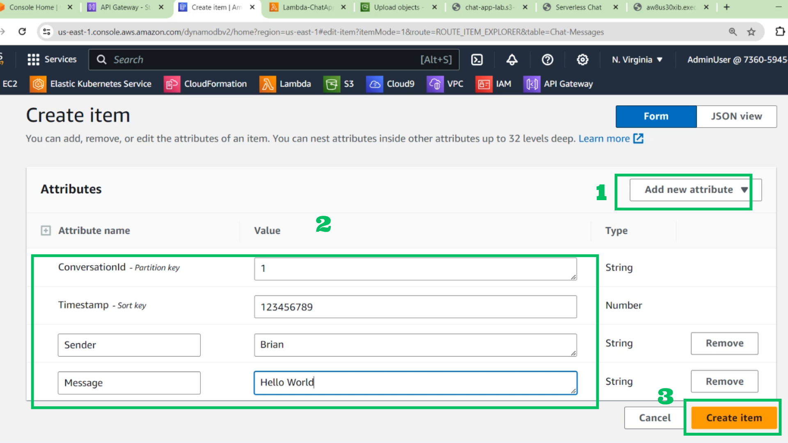Click the browser extensions puzzle icon

(x=780, y=32)
